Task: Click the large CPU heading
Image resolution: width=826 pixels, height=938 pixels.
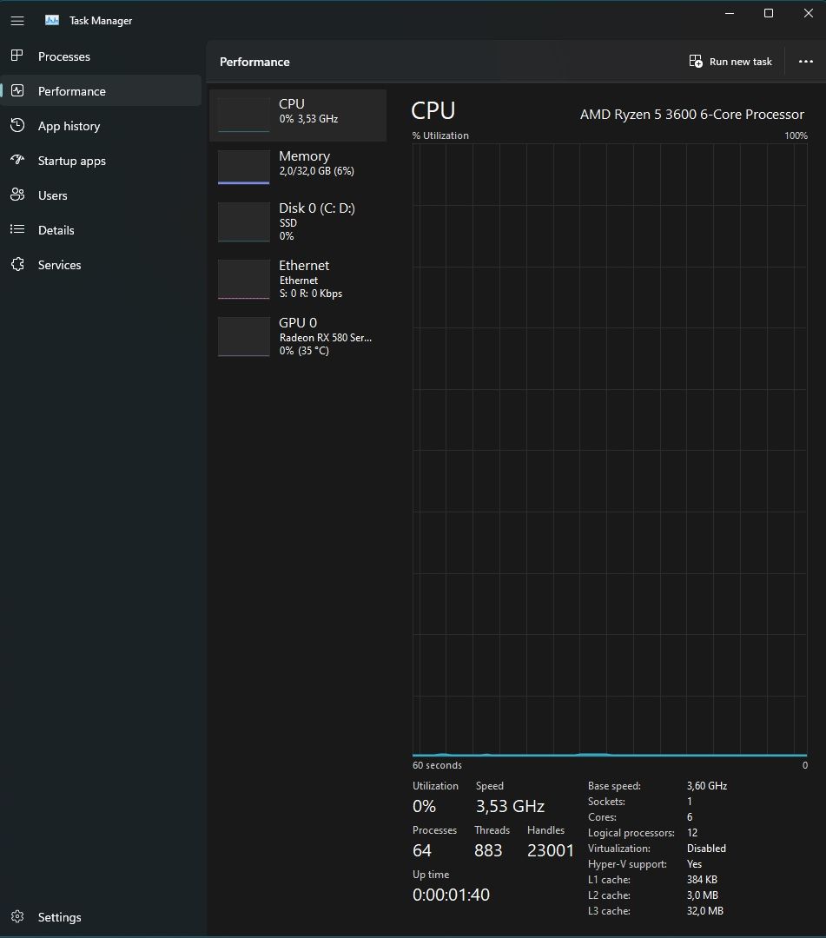Action: tap(433, 110)
